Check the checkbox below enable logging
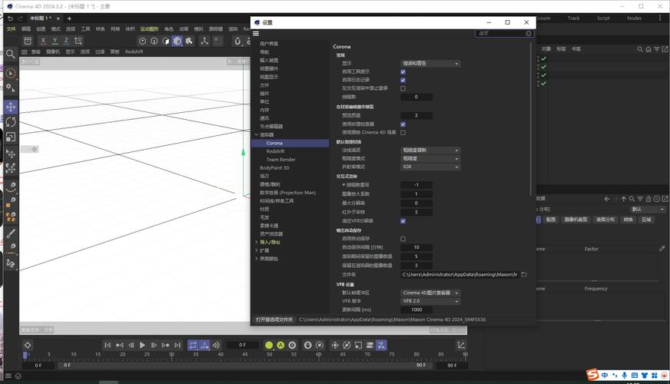The width and height of the screenshot is (670, 384). point(403,88)
